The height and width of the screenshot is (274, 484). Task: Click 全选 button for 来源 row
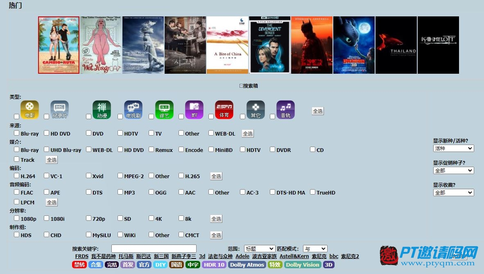[x=248, y=134]
